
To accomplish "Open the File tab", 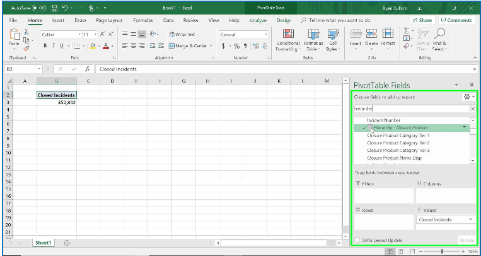I will pyautogui.click(x=13, y=20).
